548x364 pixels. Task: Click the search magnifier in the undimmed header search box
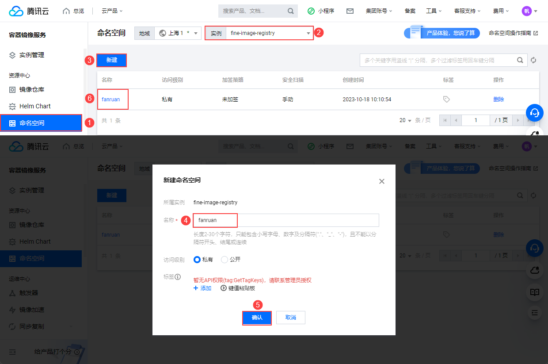[290, 11]
